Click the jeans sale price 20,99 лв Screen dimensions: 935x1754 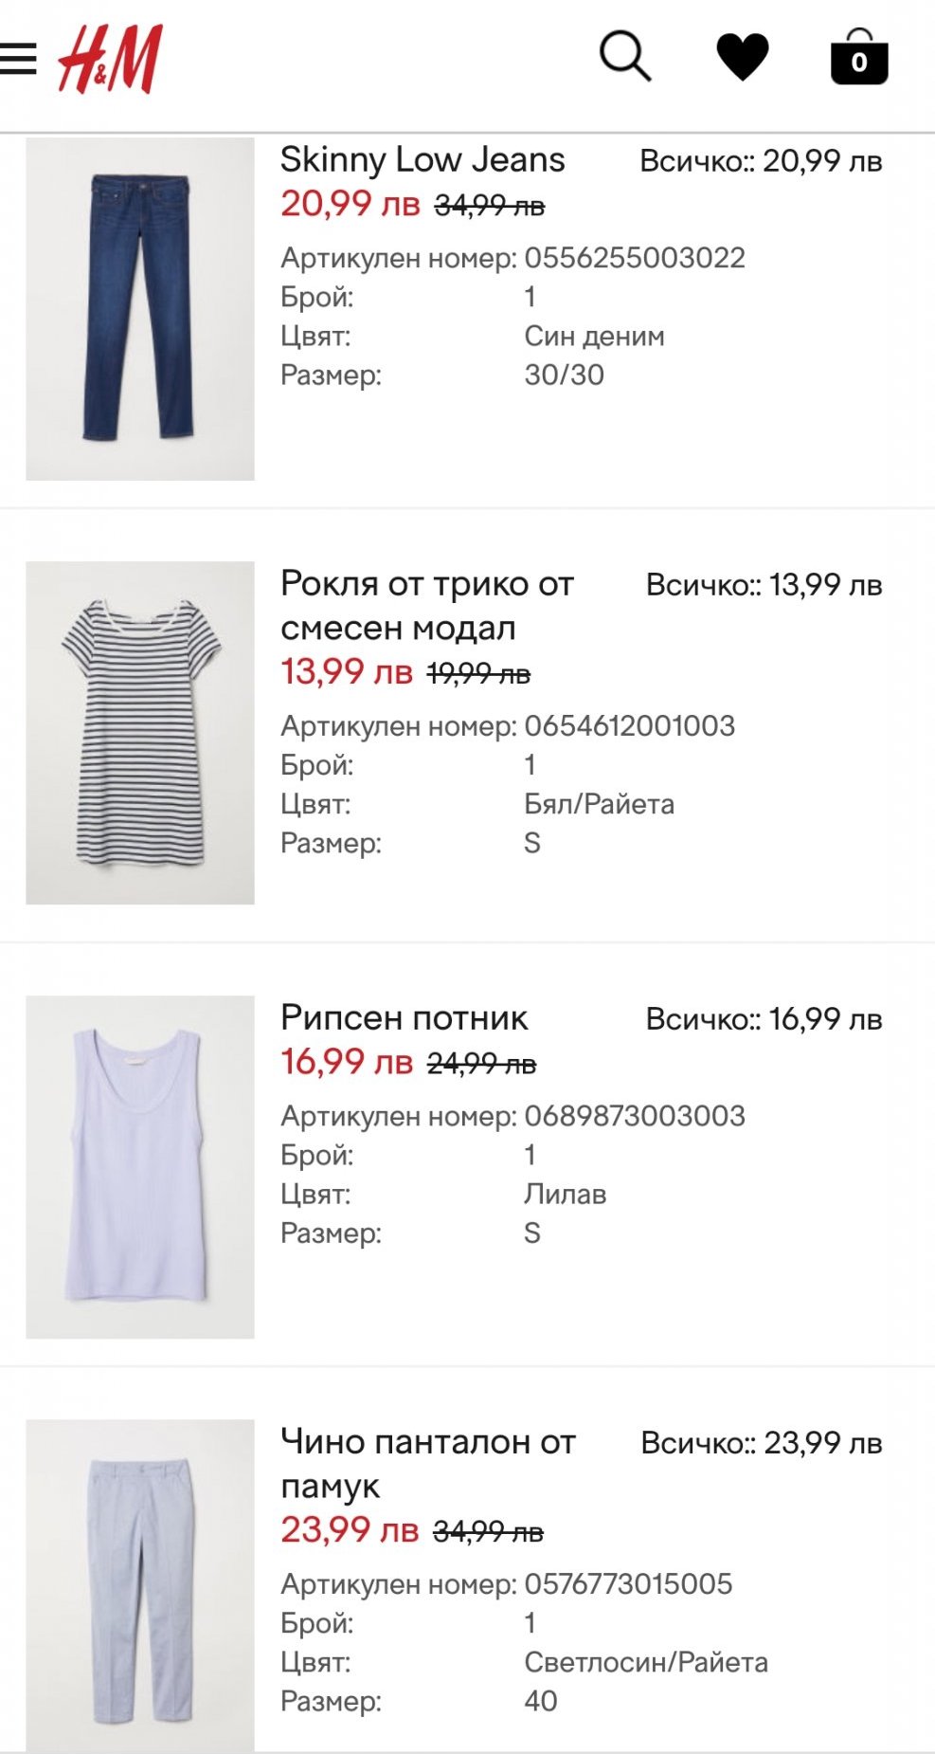[350, 204]
